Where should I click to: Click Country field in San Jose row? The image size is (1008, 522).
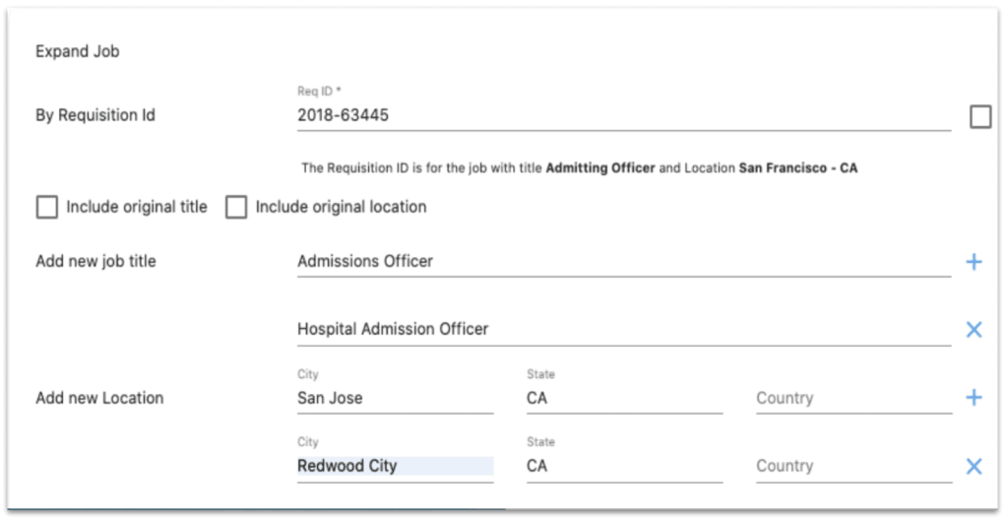click(x=853, y=398)
